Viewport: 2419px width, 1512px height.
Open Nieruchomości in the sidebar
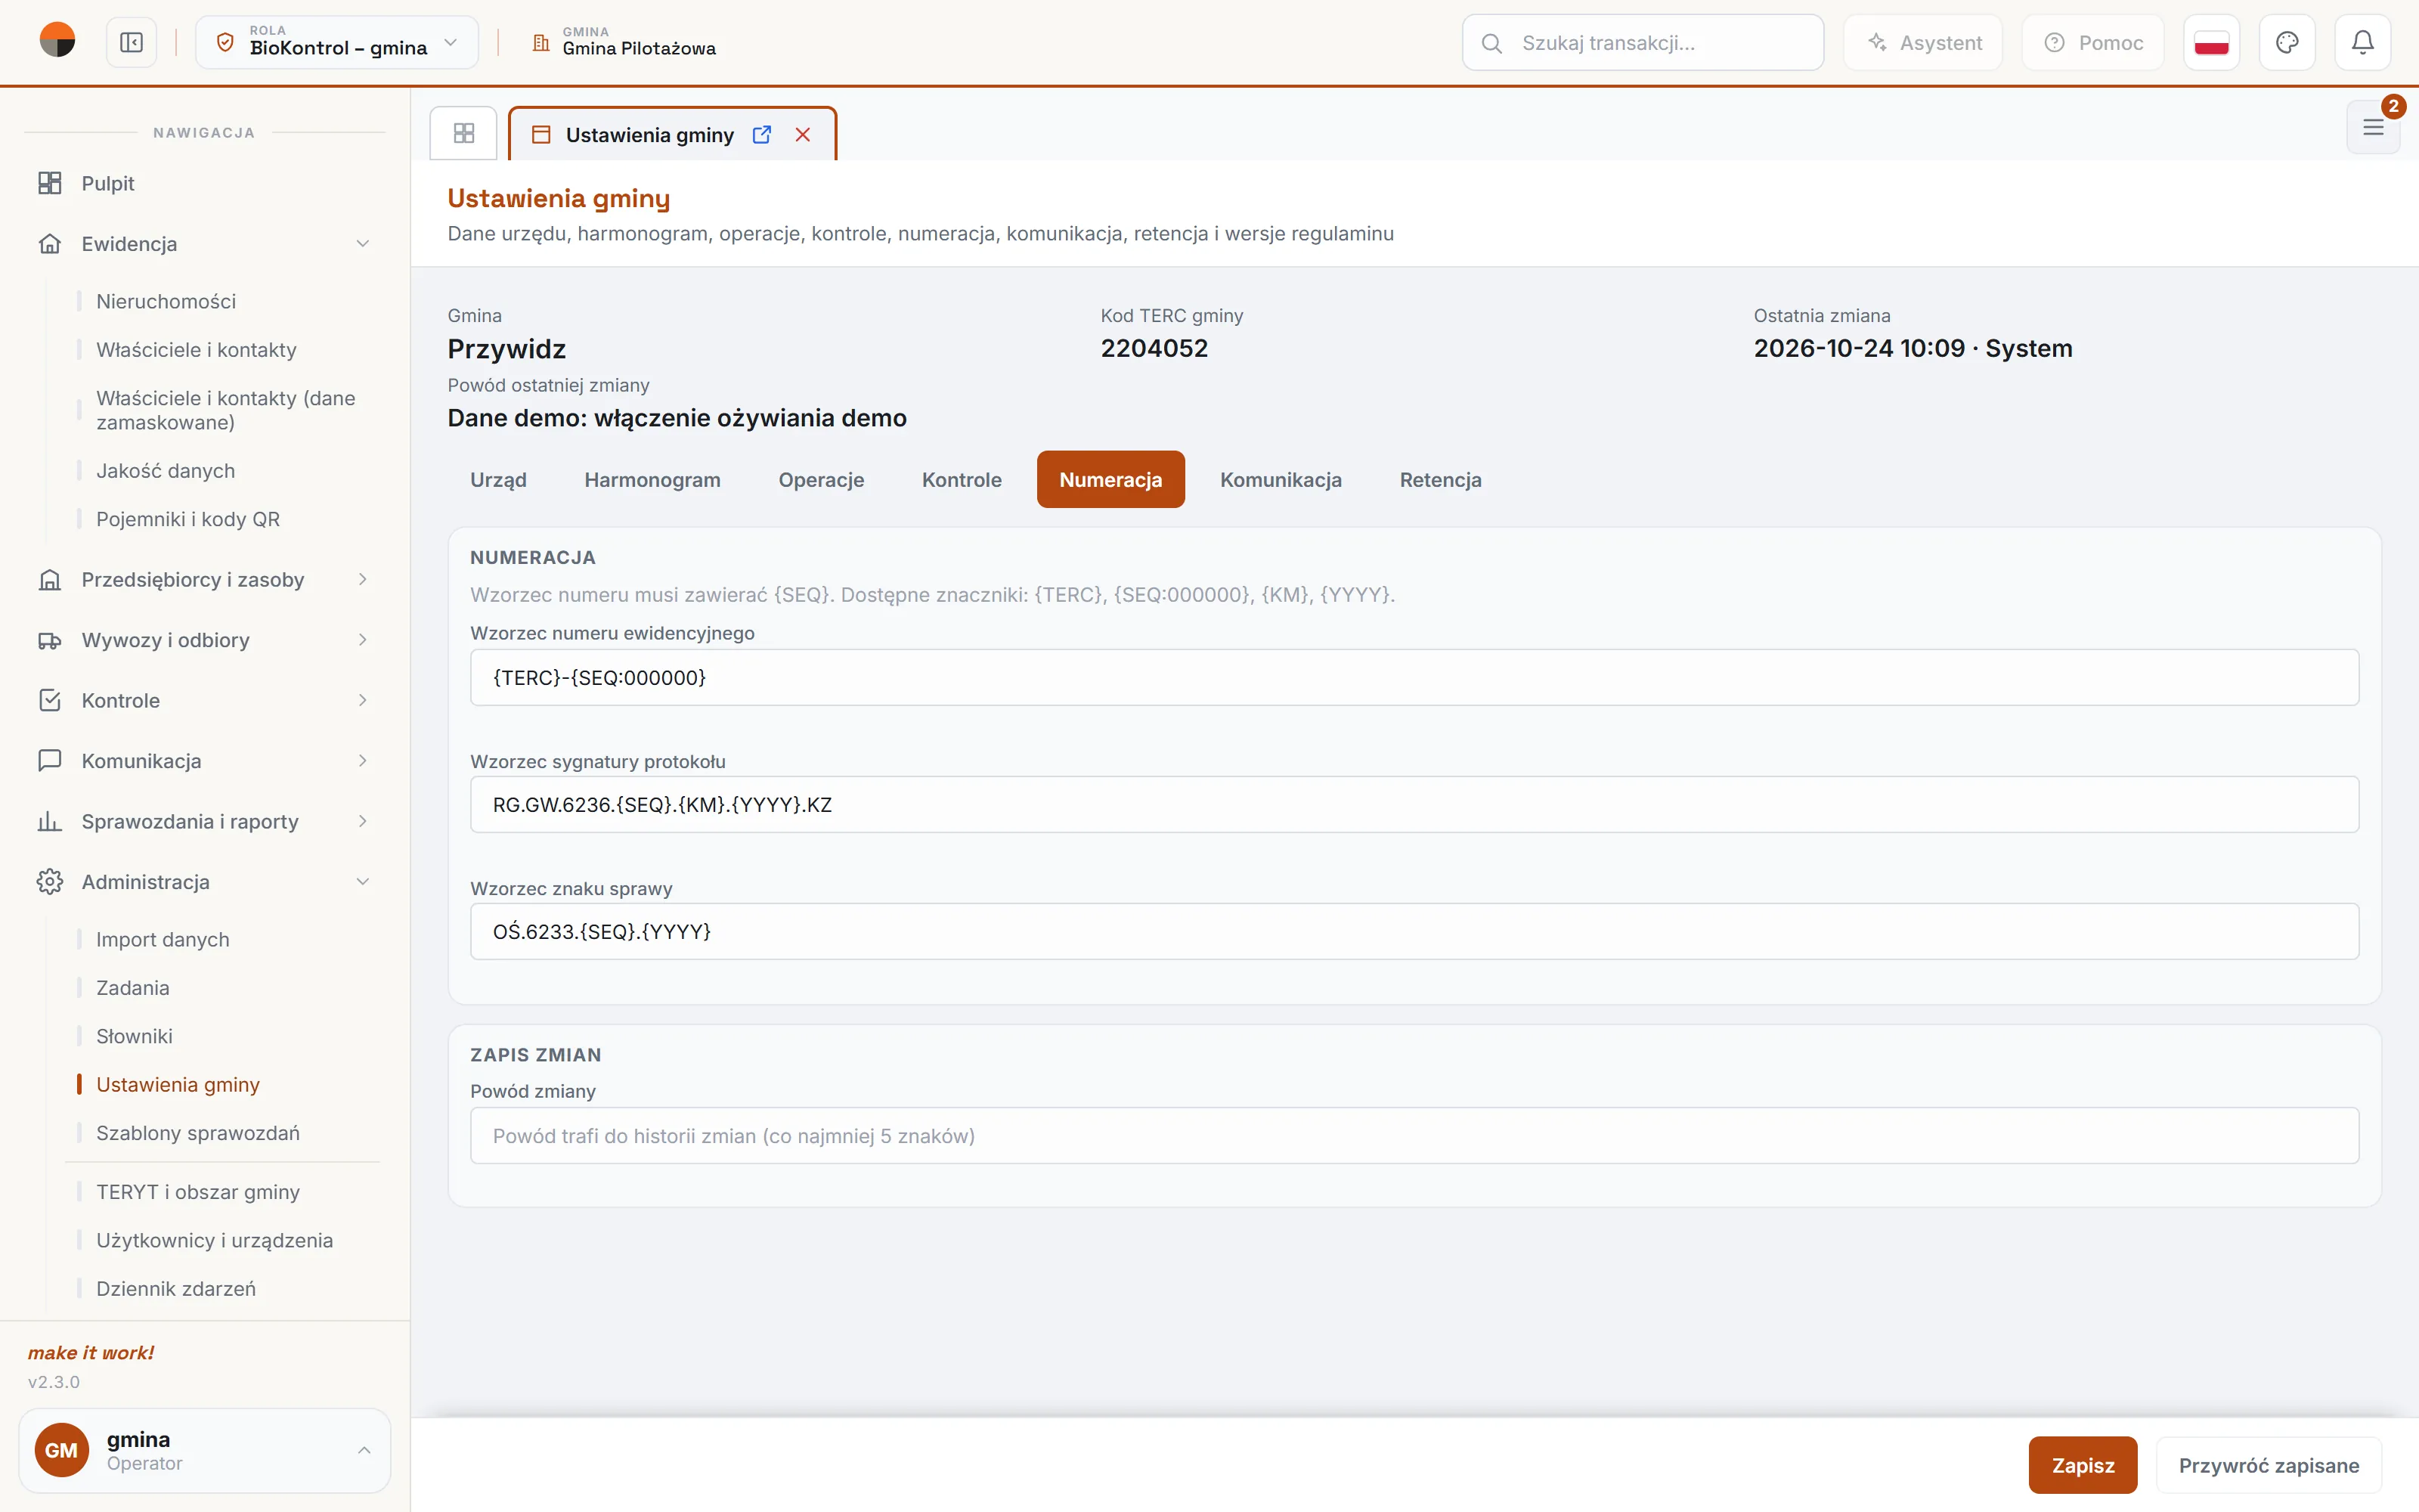pyautogui.click(x=166, y=301)
